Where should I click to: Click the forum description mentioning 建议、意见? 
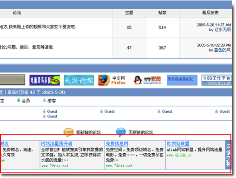pos(27,47)
